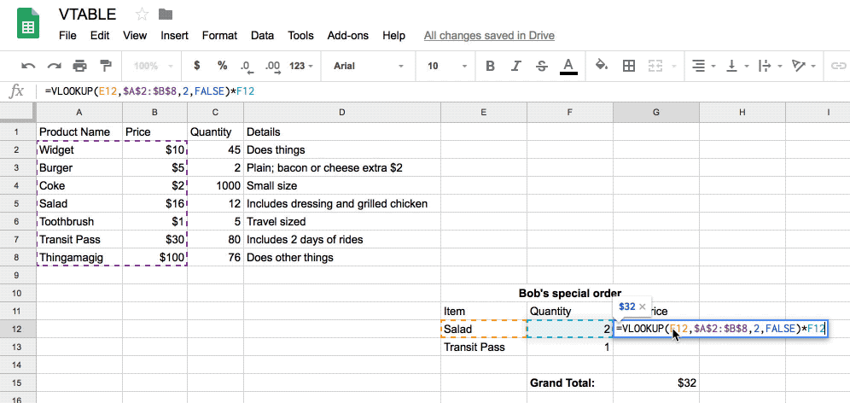850x403 pixels.
Task: Select the 'Grand Total:' cell
Action: pyautogui.click(x=570, y=383)
